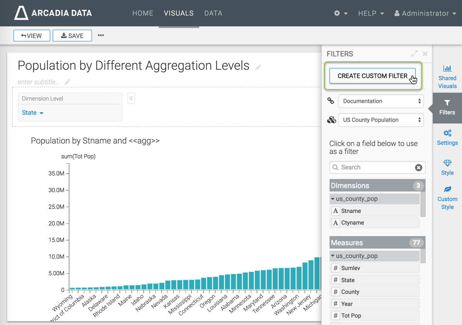Click the SAVE button

72,35
